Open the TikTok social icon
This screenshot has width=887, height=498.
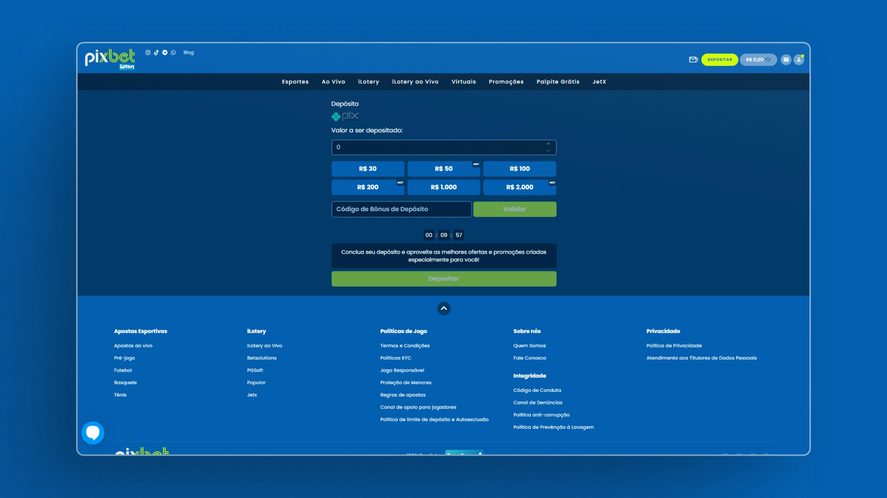tap(156, 53)
